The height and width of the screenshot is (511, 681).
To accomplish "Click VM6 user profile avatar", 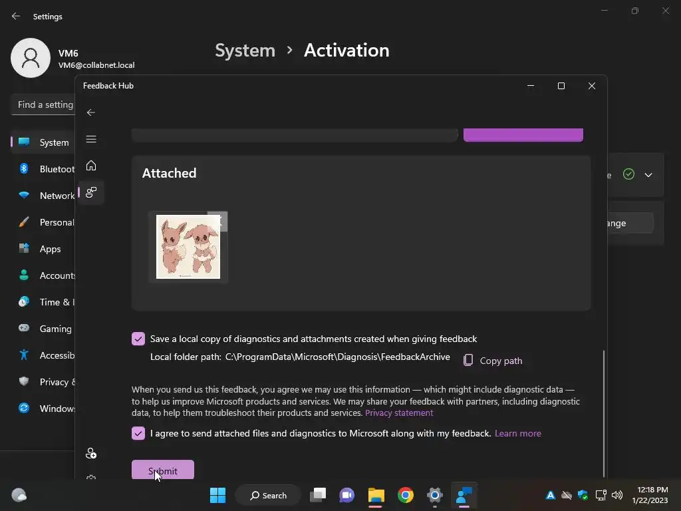I will 31,58.
